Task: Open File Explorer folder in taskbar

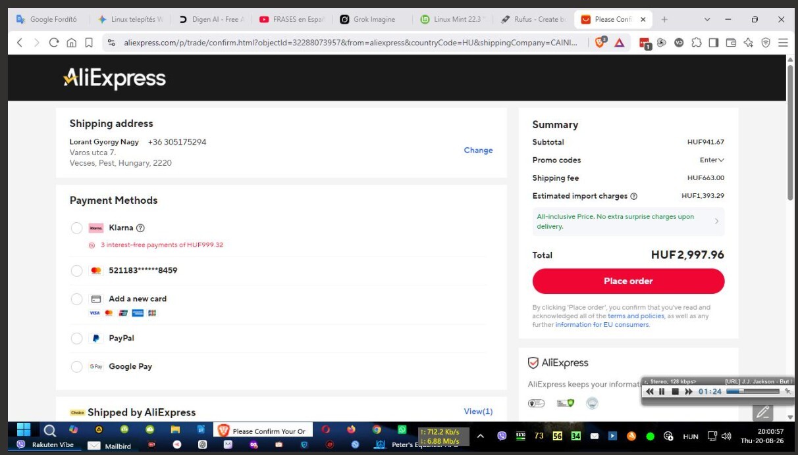Action: (x=176, y=429)
